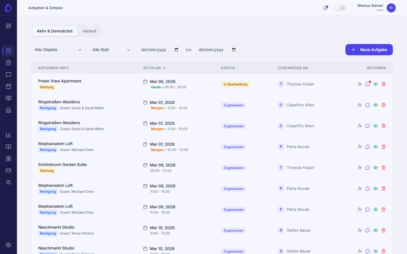
Task: Open the statistics bar chart icon
Action: point(8,135)
